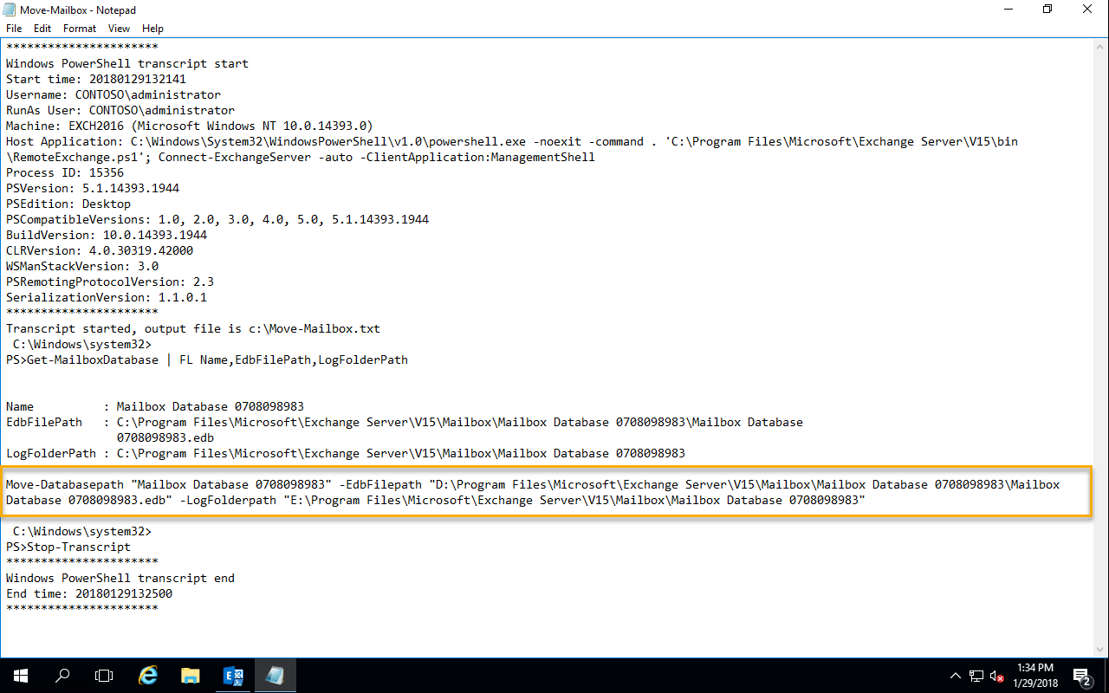Open File Explorer from the taskbar

click(x=191, y=676)
